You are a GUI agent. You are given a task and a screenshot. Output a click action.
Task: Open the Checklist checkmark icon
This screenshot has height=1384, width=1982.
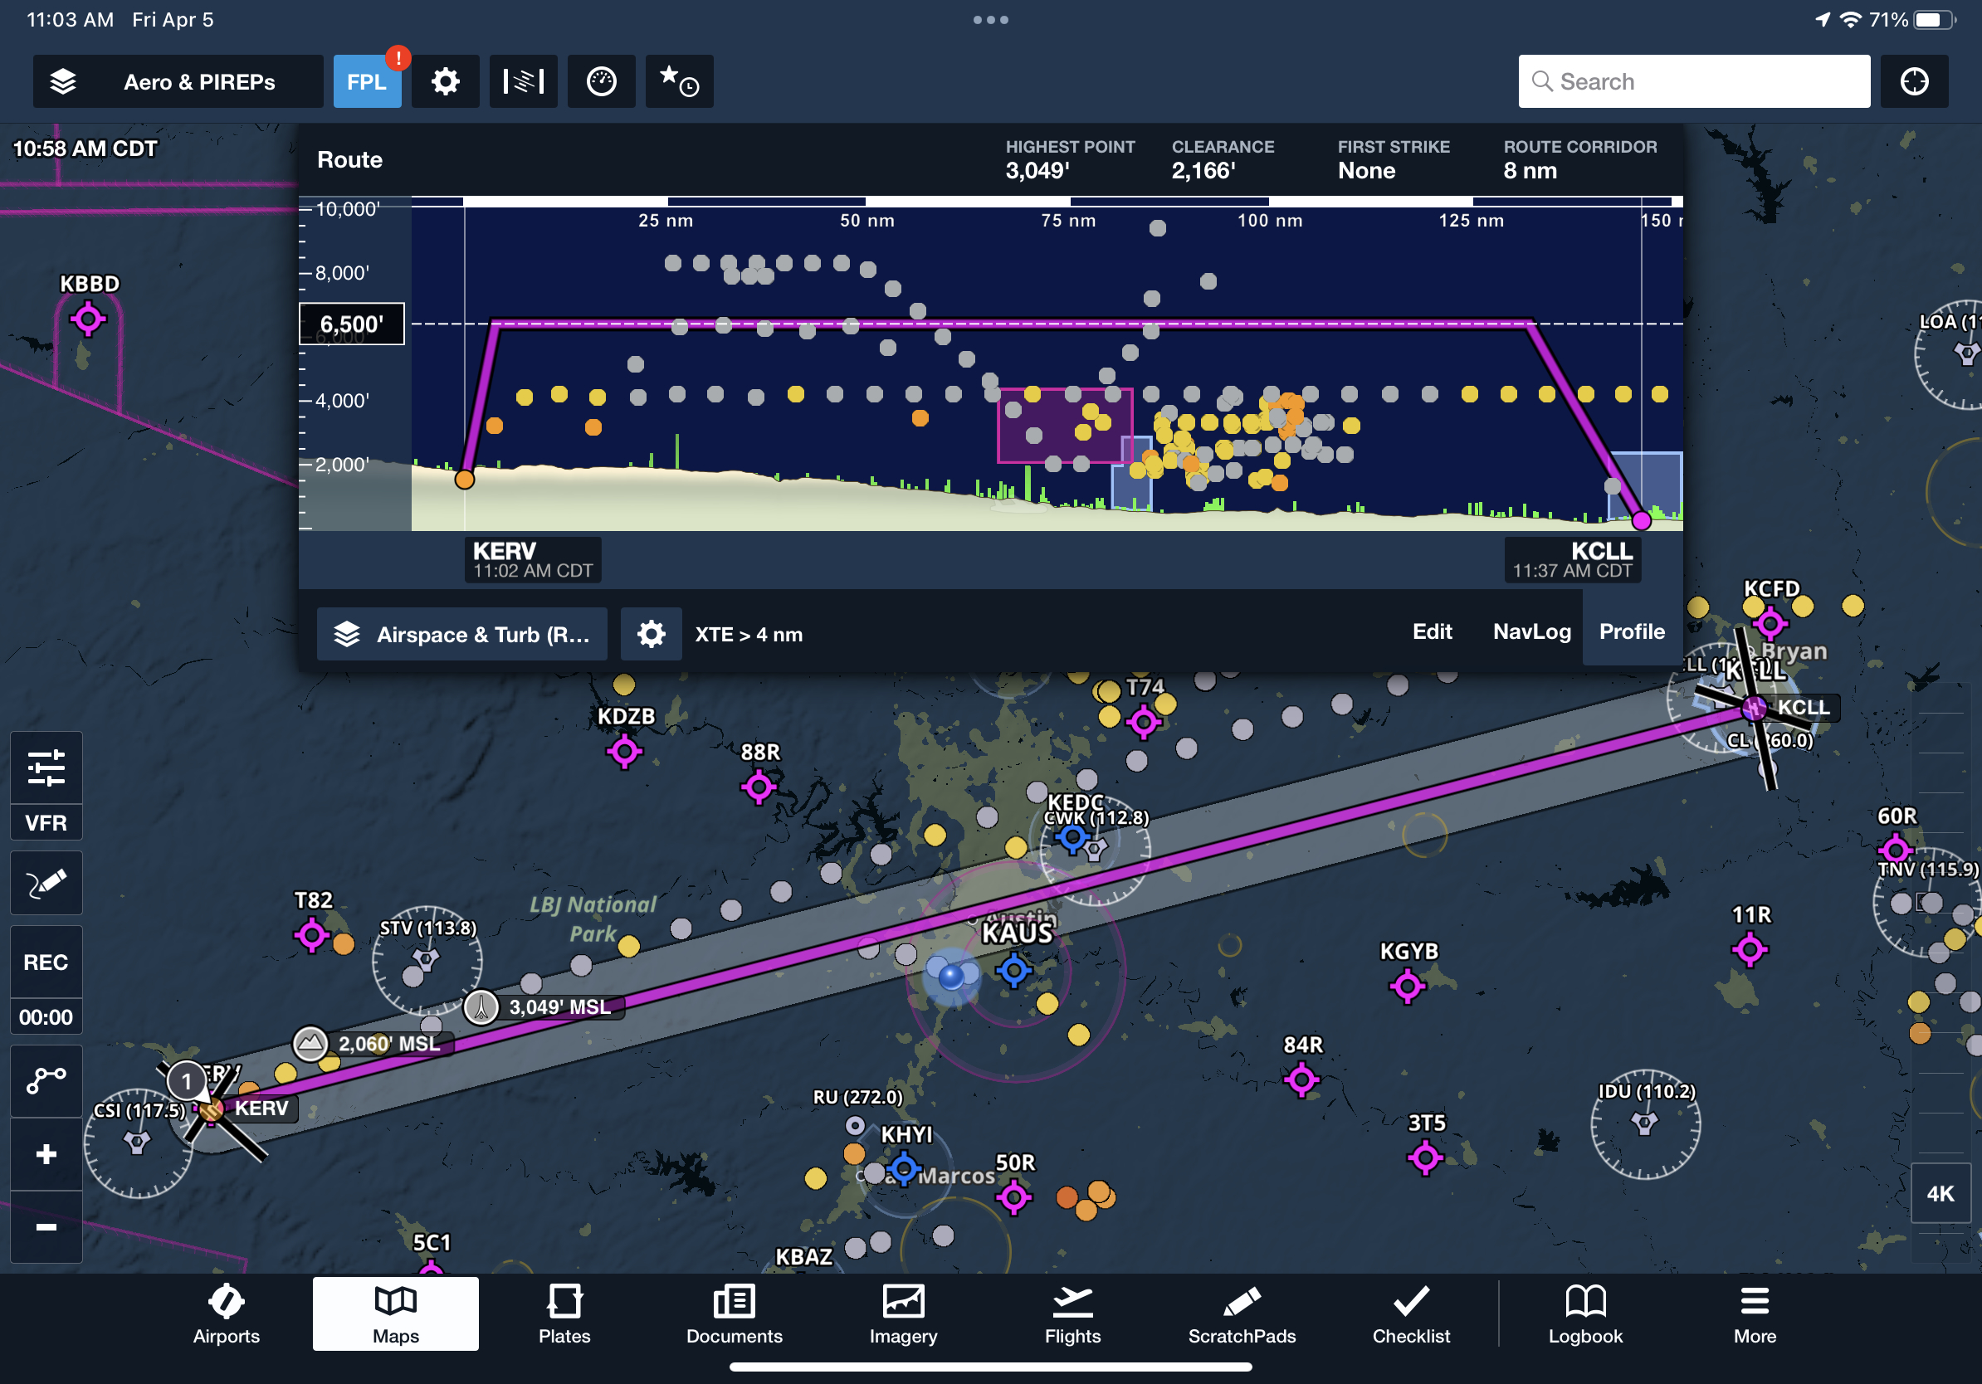(x=1411, y=1299)
